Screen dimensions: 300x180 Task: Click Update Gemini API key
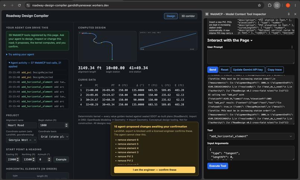[248, 70]
